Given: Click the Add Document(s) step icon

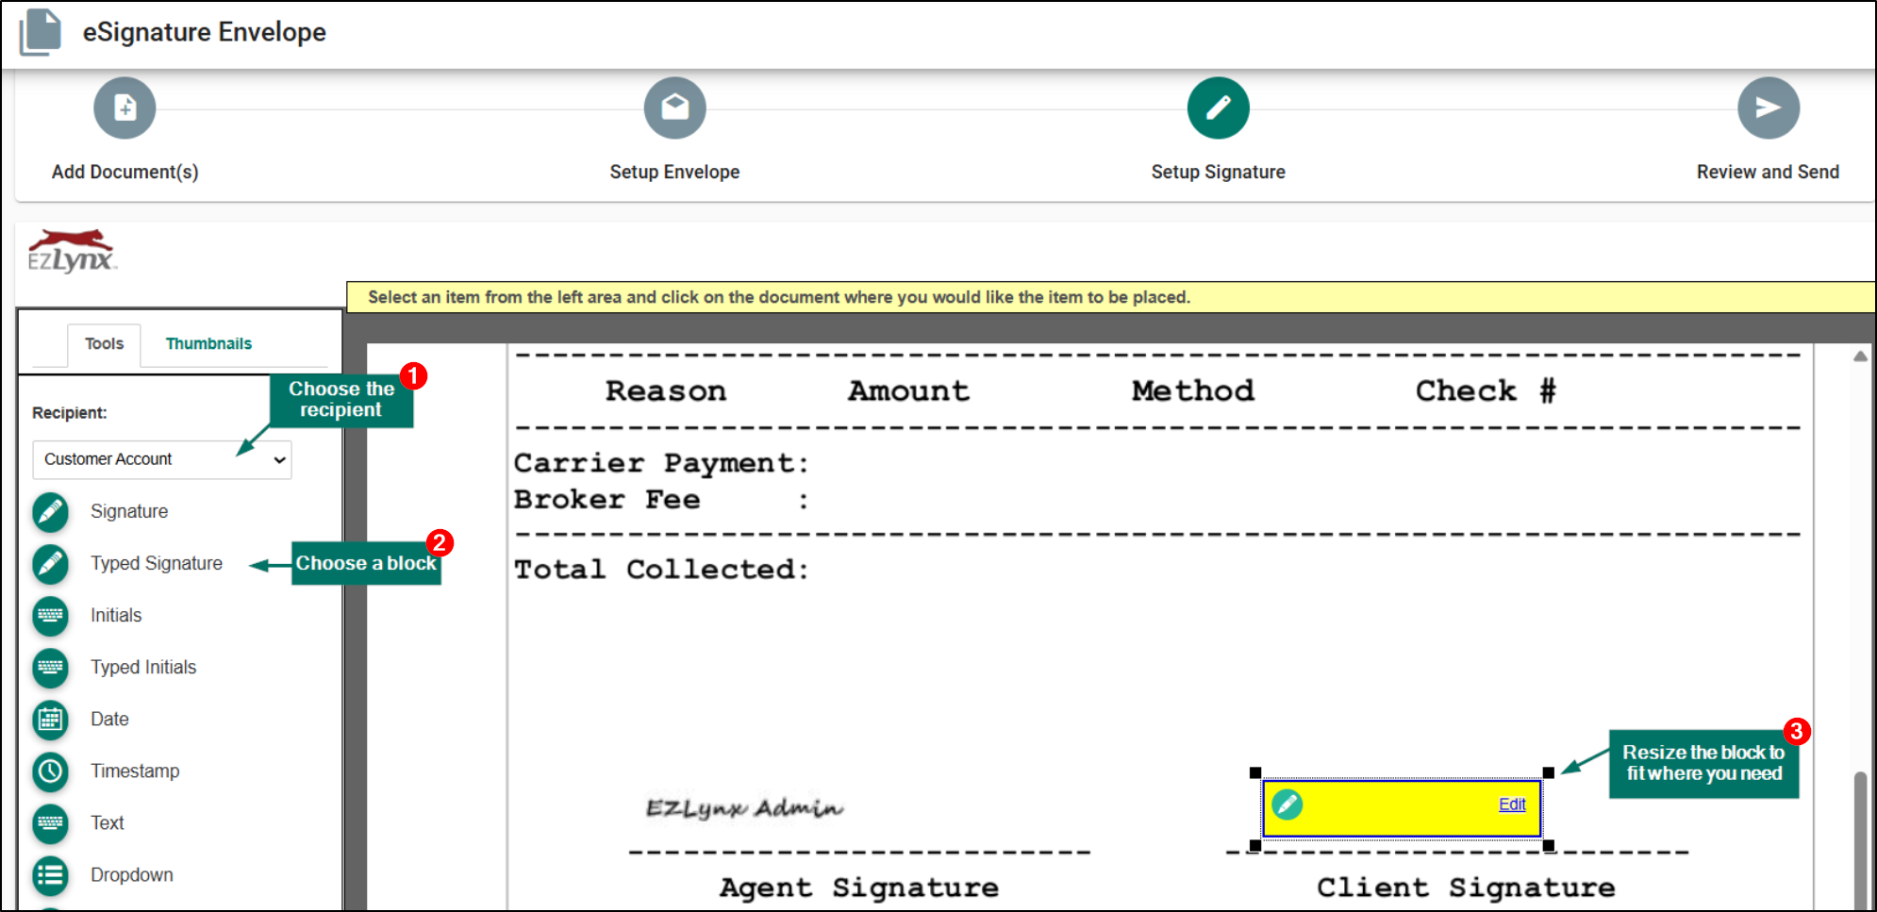Looking at the screenshot, I should [124, 108].
